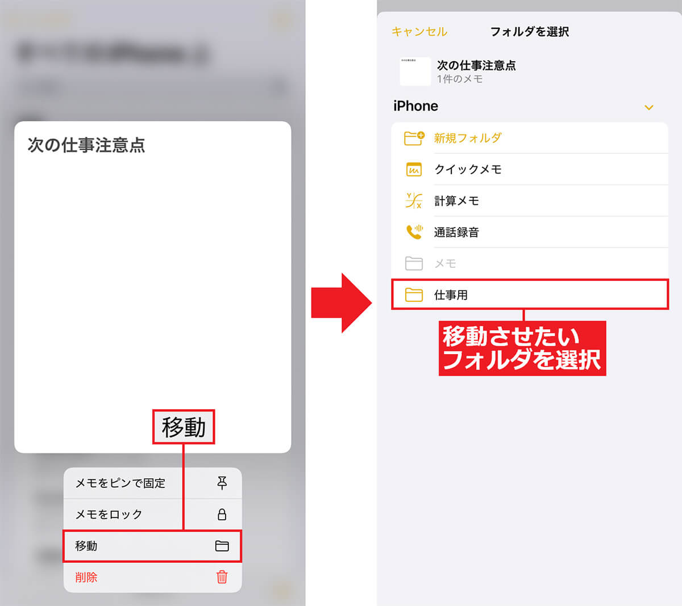The height and width of the screenshot is (606, 682).
Task: Choose 削除 in the context menu
Action: coord(152,577)
